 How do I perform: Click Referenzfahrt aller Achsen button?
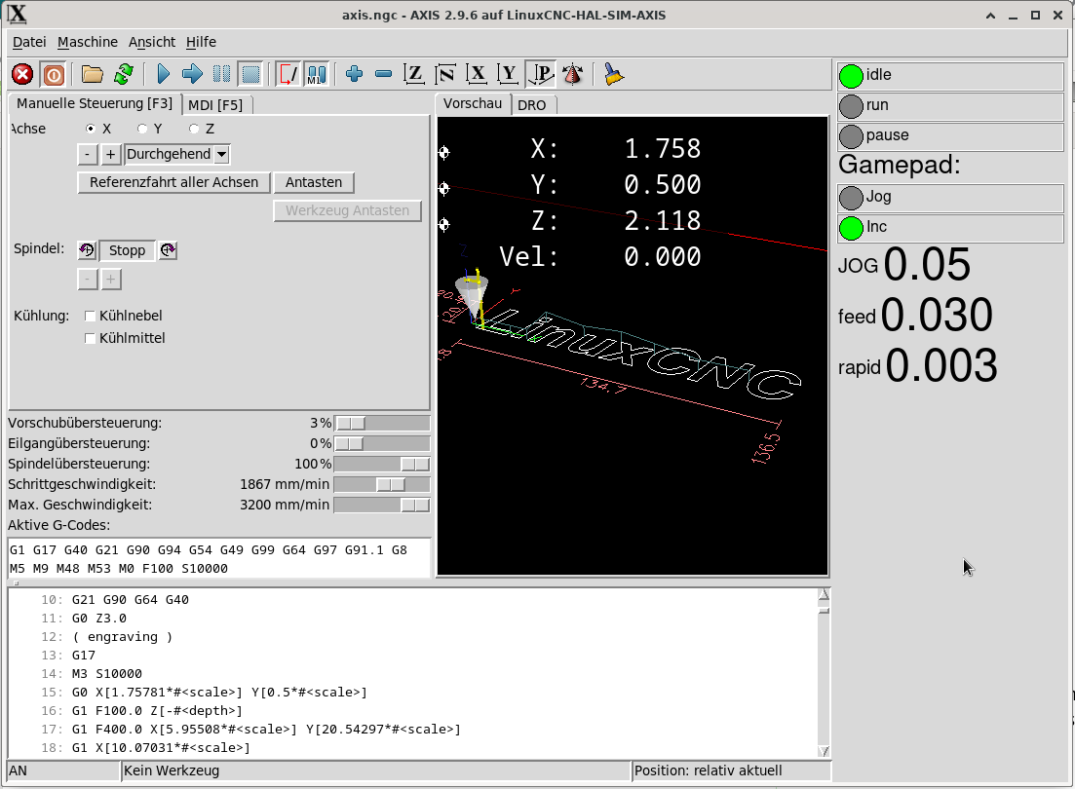[173, 182]
